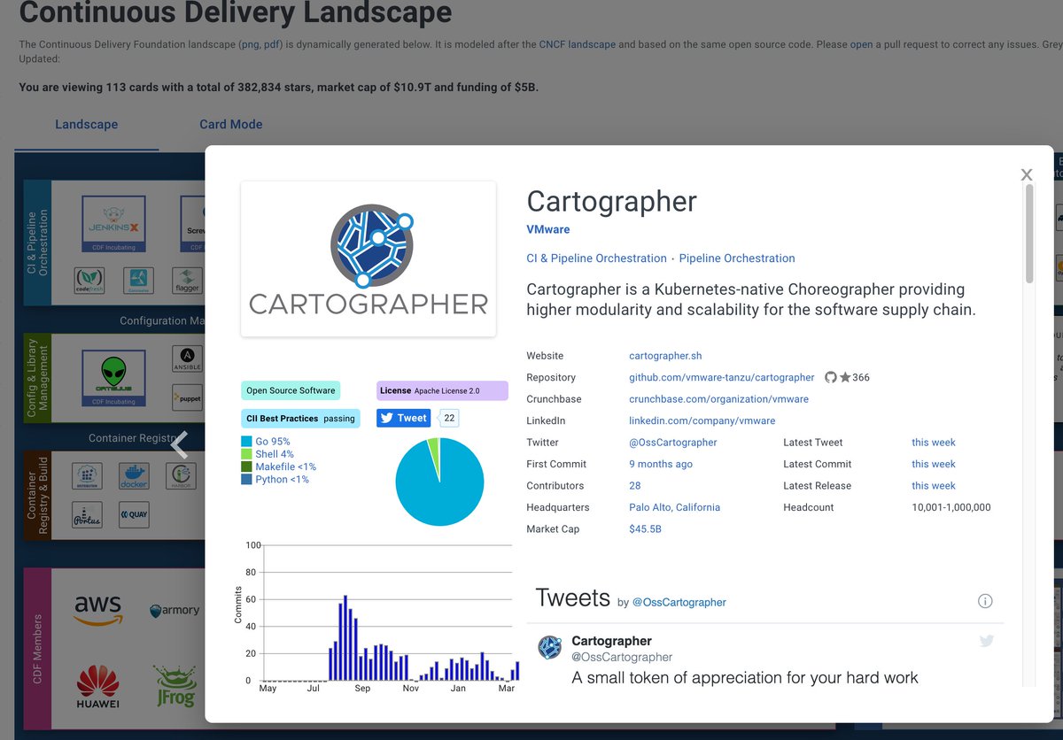Select the Concourse logo card
The image size is (1063, 740).
coord(138,280)
